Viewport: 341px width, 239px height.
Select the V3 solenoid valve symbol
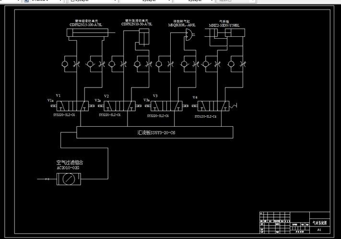166,106
